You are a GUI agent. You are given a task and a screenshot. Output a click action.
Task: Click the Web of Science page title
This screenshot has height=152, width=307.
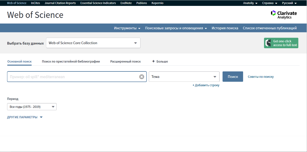pyautogui.click(x=35, y=15)
